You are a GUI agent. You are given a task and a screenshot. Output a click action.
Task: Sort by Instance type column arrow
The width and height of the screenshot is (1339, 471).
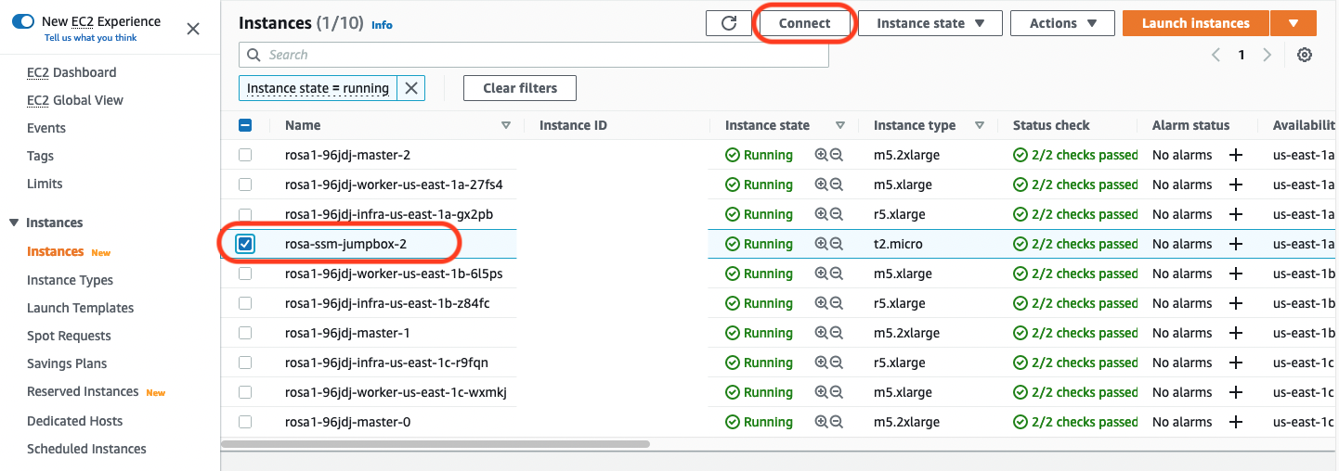tap(980, 125)
